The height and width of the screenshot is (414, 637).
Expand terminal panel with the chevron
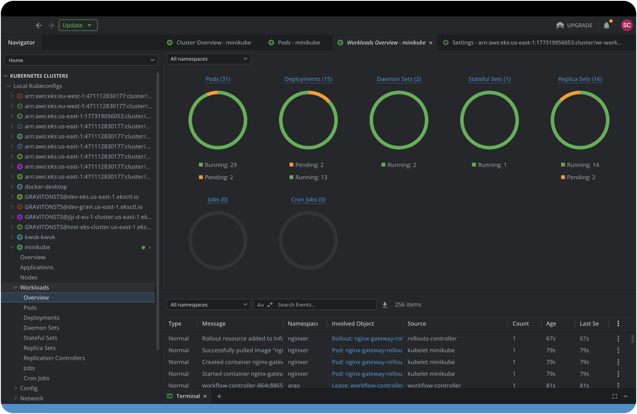[x=626, y=396]
